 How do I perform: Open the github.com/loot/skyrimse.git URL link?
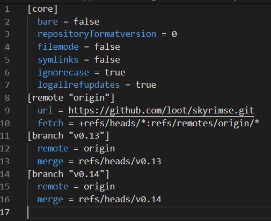click(162, 110)
